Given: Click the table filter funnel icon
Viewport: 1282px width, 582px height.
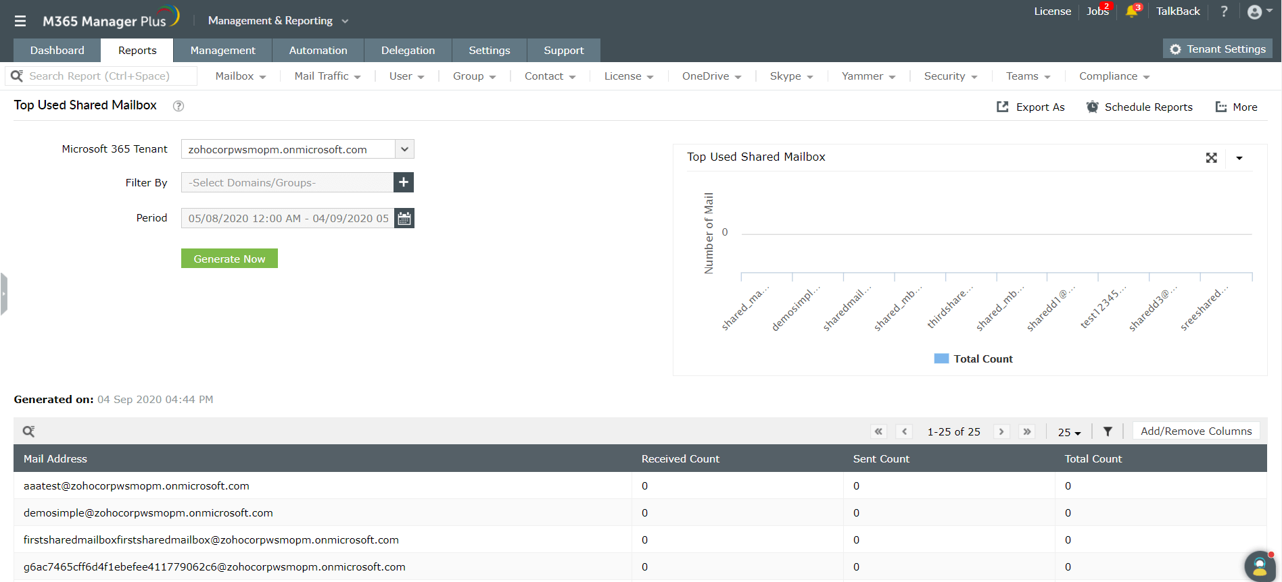Looking at the screenshot, I should [x=1108, y=431].
